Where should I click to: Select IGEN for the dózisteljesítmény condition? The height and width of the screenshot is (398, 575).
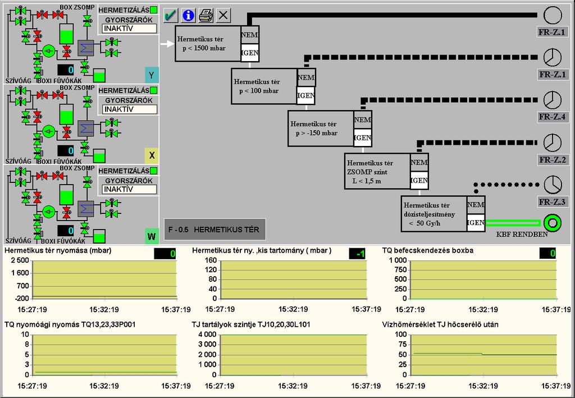[476, 222]
